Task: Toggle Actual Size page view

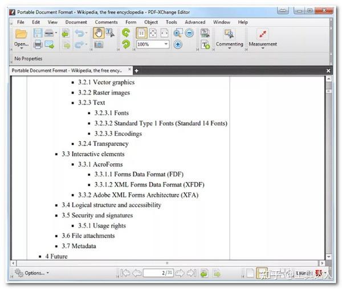Action: [141, 33]
